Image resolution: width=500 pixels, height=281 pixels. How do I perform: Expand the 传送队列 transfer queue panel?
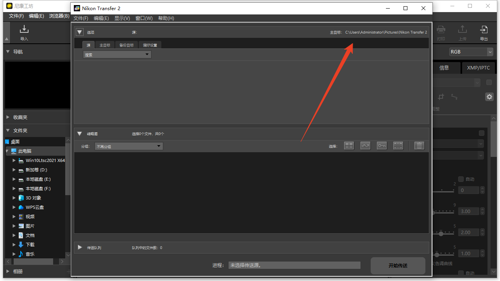(80, 247)
